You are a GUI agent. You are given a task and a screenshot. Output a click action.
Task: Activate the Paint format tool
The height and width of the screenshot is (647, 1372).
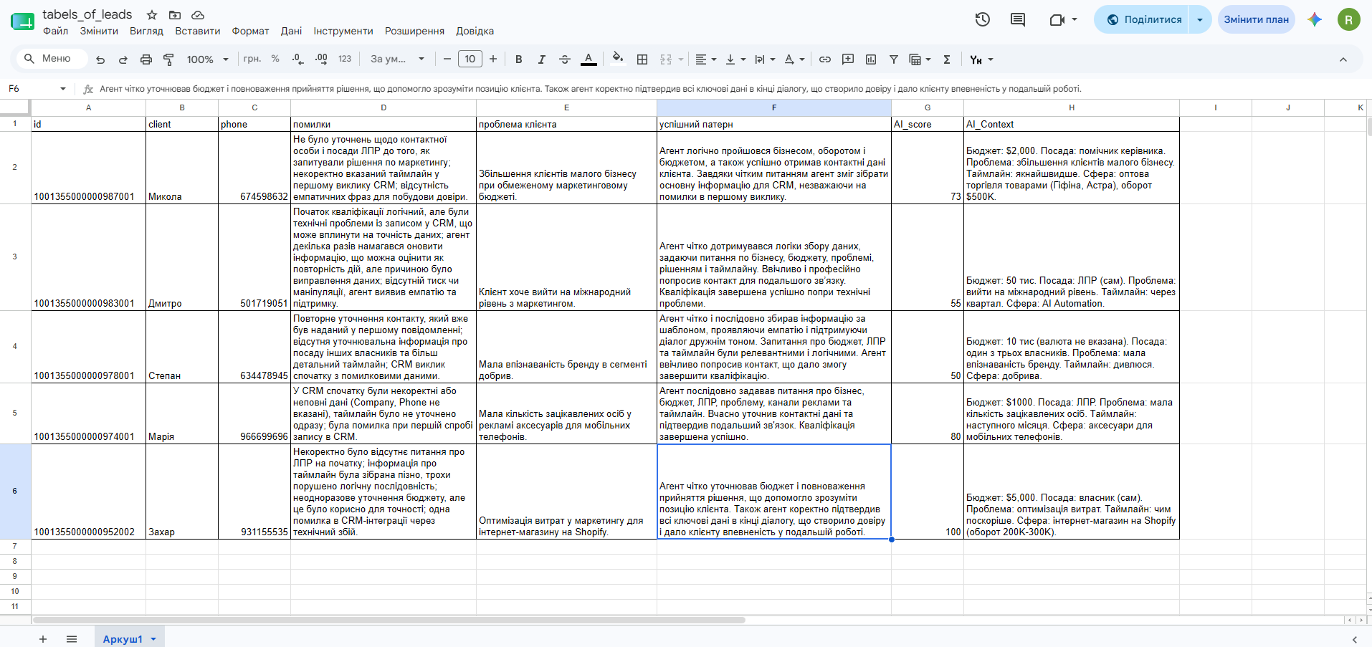169,59
